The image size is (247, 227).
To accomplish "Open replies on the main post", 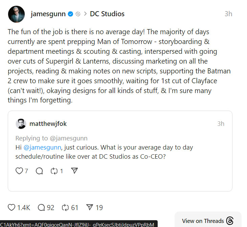I will (42, 207).
